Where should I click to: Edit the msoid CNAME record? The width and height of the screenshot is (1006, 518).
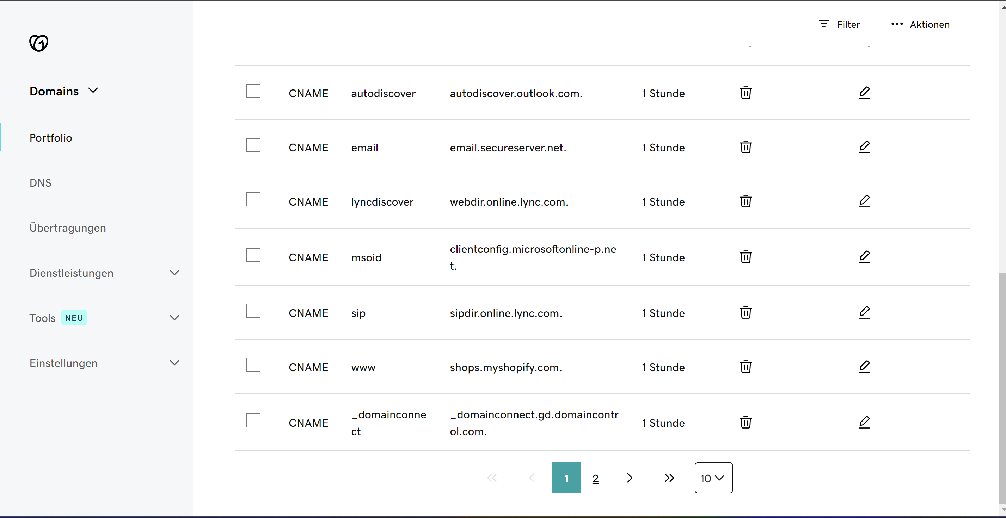pos(864,257)
